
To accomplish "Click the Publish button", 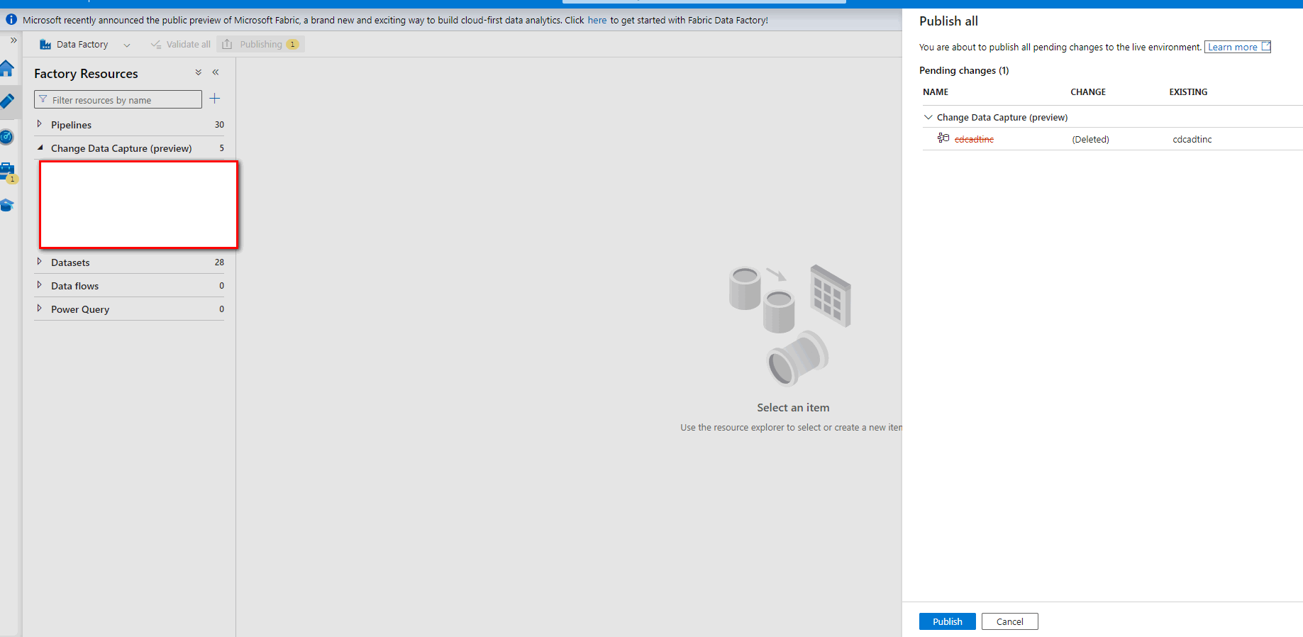I will click(948, 621).
